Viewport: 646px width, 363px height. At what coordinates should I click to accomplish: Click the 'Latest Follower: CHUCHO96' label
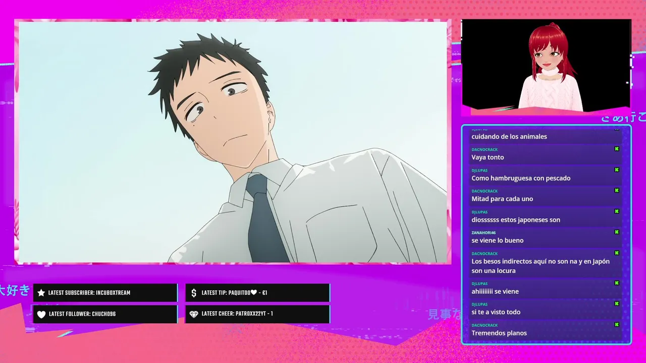point(82,314)
